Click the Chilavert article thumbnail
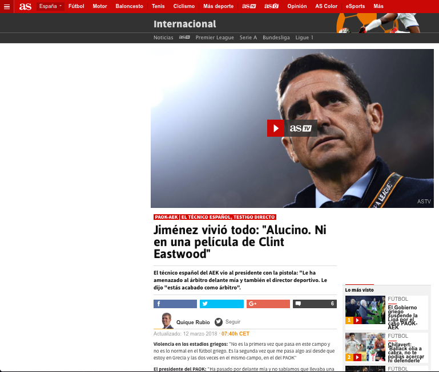This screenshot has width=439, height=372. click(x=365, y=347)
